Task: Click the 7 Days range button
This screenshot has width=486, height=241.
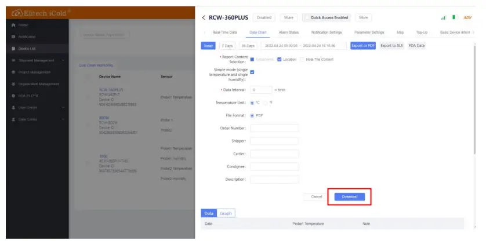Action: click(227, 46)
